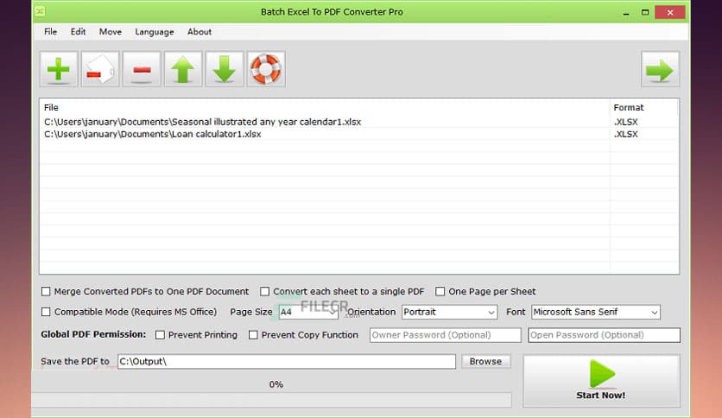Click the Remove selected file page icon
Viewport: 722px width, 418px height.
[x=100, y=69]
